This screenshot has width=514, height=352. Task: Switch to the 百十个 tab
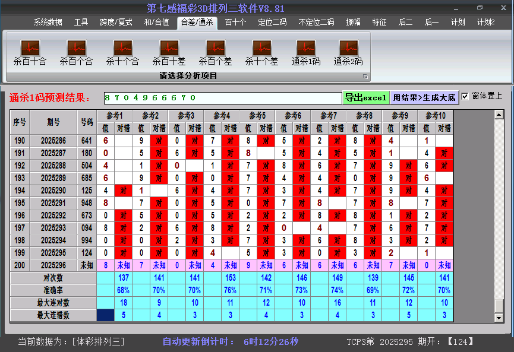(235, 23)
